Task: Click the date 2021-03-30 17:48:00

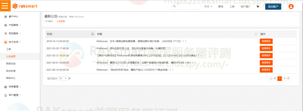Action: click(58, 48)
